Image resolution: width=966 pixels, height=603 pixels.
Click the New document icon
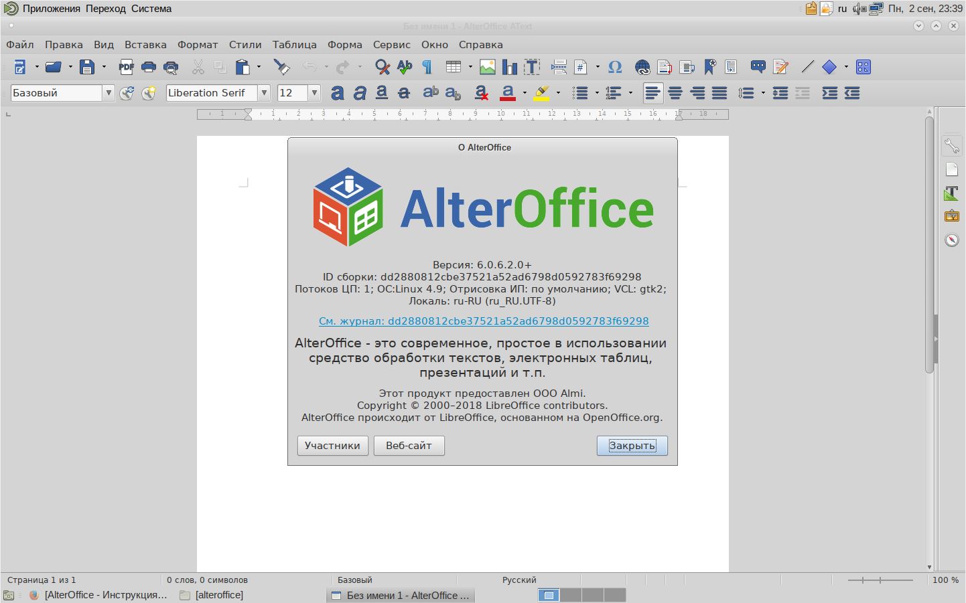point(20,67)
